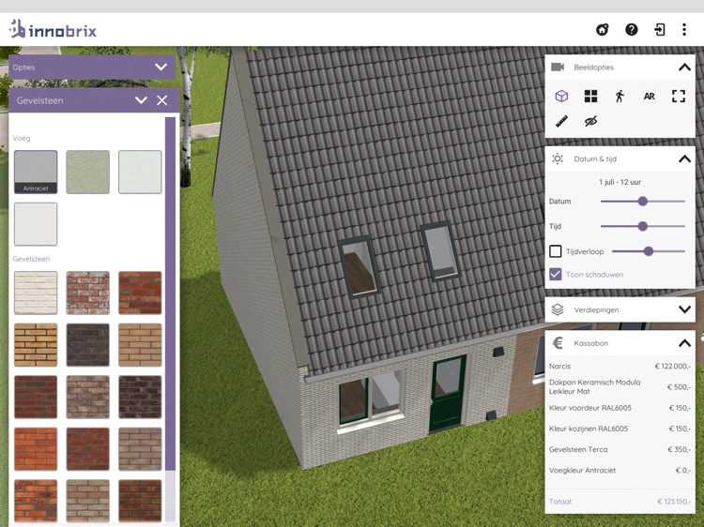This screenshot has width=704, height=527.
Task: Collapse the Gevelsteen panel with chevron
Action: pyautogui.click(x=141, y=100)
